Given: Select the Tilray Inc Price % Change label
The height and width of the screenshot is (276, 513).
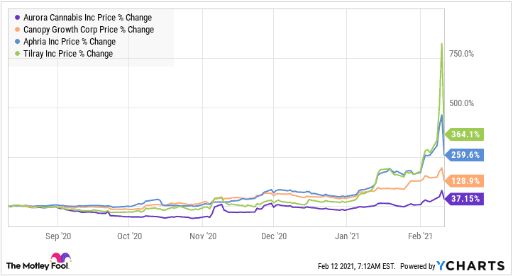Looking at the screenshot, I should (68, 54).
